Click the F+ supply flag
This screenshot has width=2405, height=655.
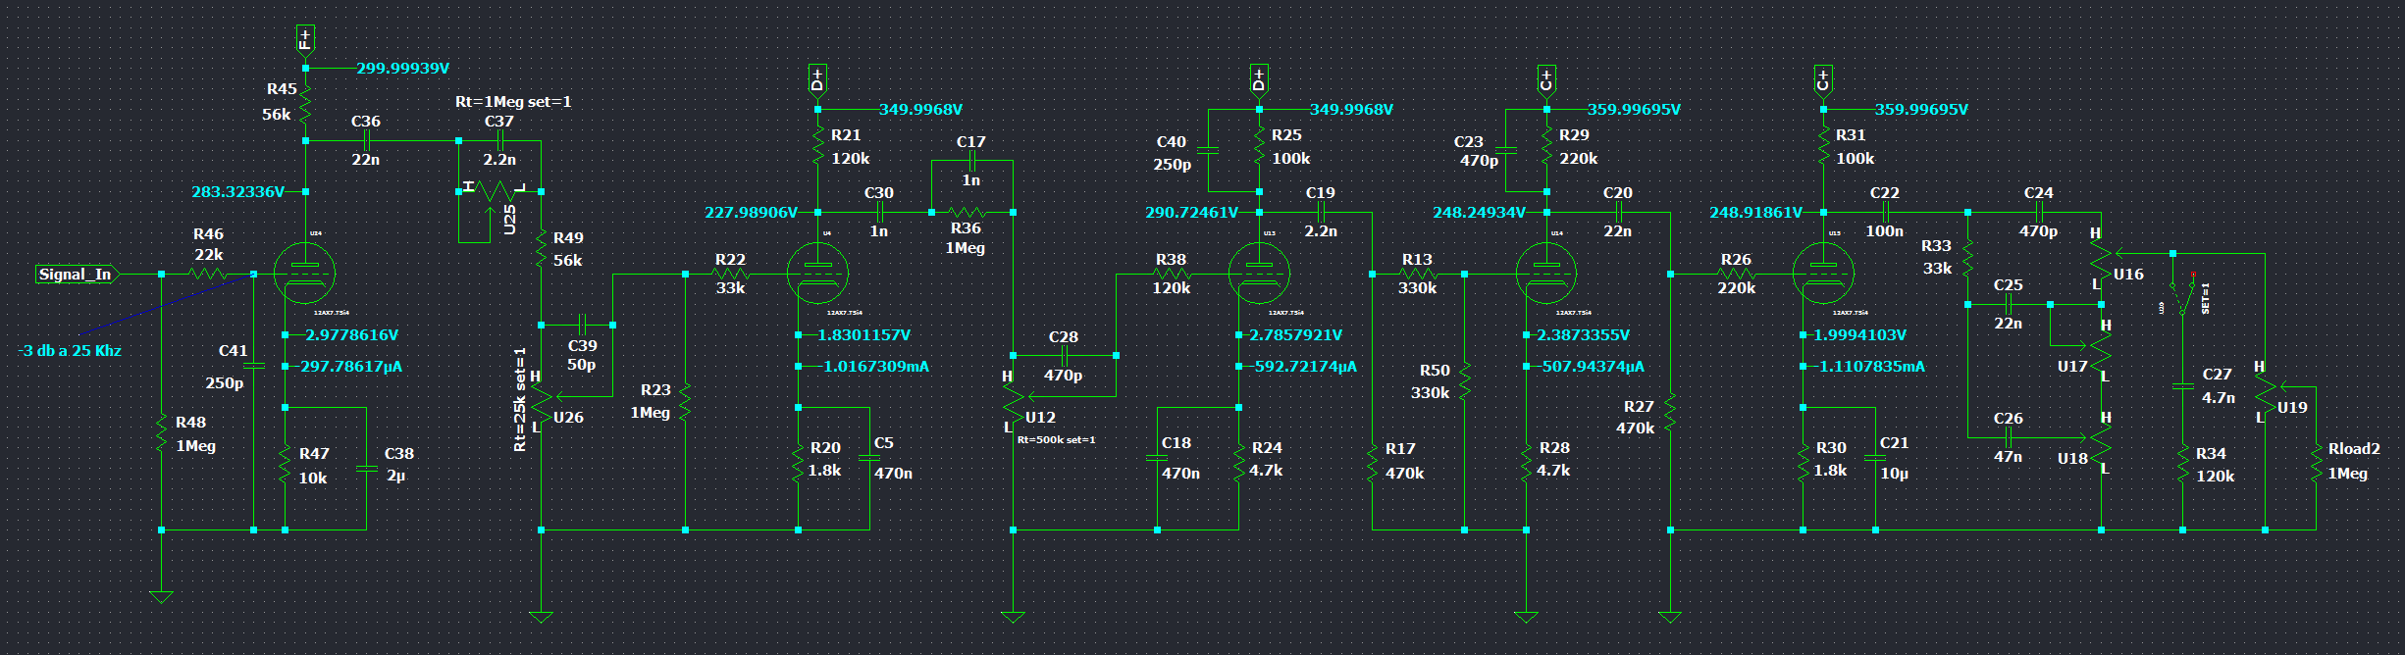[305, 39]
